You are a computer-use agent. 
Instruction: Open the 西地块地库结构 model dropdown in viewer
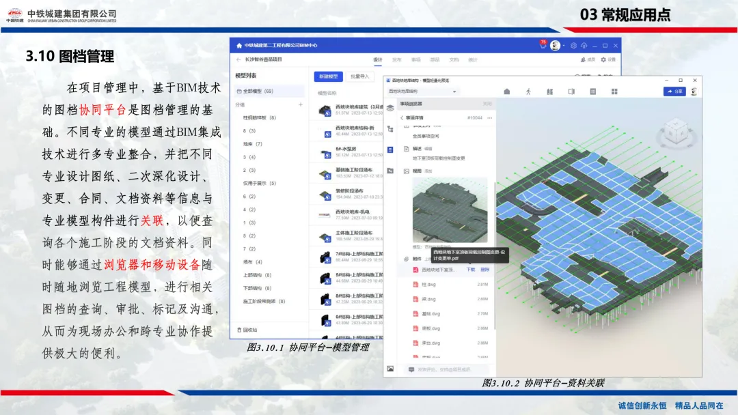[x=423, y=91]
